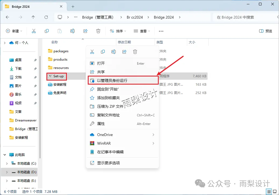Sort by the 名称 column header
This screenshot has height=195, width=279.
(55, 42)
